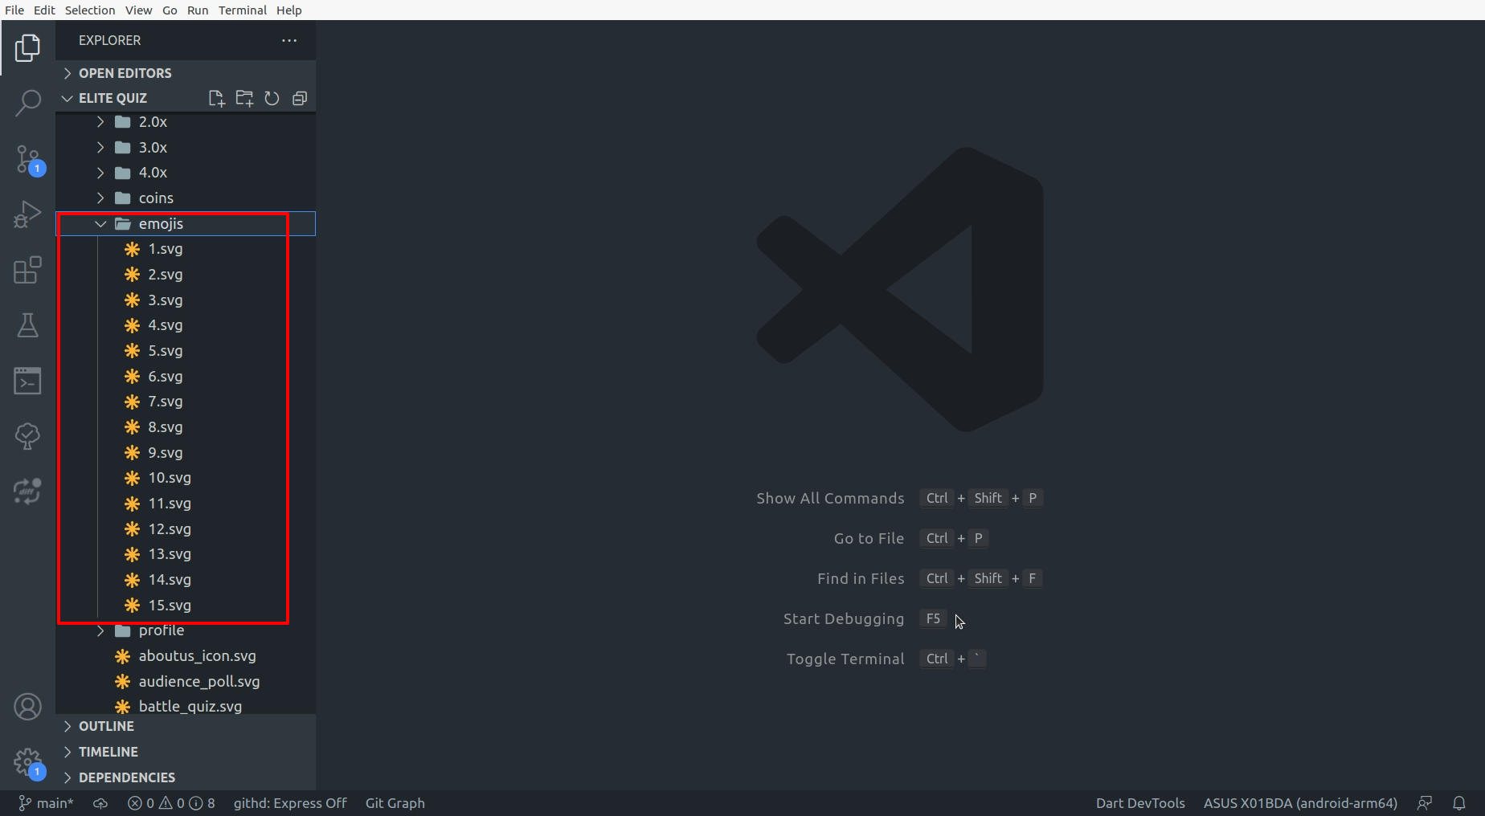Click Dart DevTools in status bar
This screenshot has width=1485, height=816.
point(1139,803)
